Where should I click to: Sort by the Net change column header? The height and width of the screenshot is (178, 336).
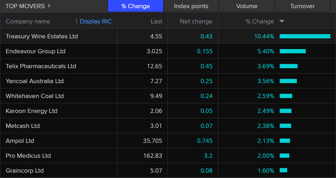[196, 21]
